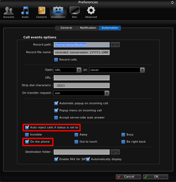Open the Accounts preferences section

point(9,12)
